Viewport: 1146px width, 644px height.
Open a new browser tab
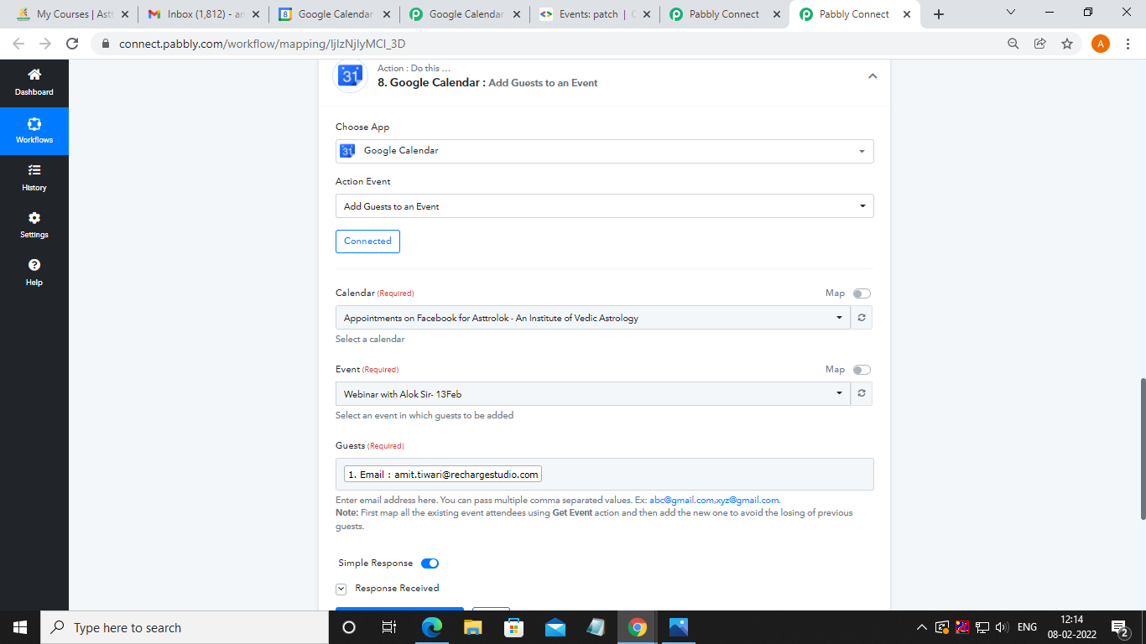(939, 14)
